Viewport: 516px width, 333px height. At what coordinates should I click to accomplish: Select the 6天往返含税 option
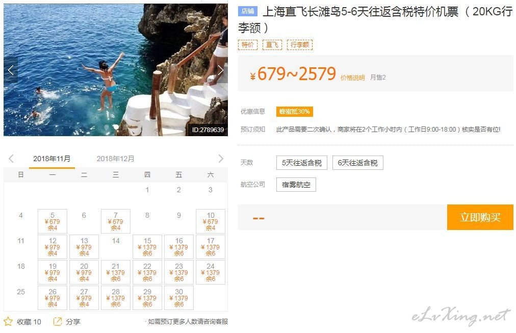tap(358, 163)
